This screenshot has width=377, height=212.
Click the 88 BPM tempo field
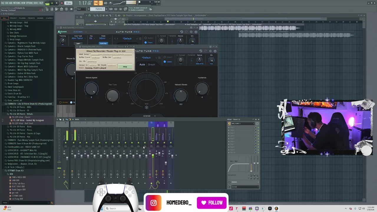(68, 3)
